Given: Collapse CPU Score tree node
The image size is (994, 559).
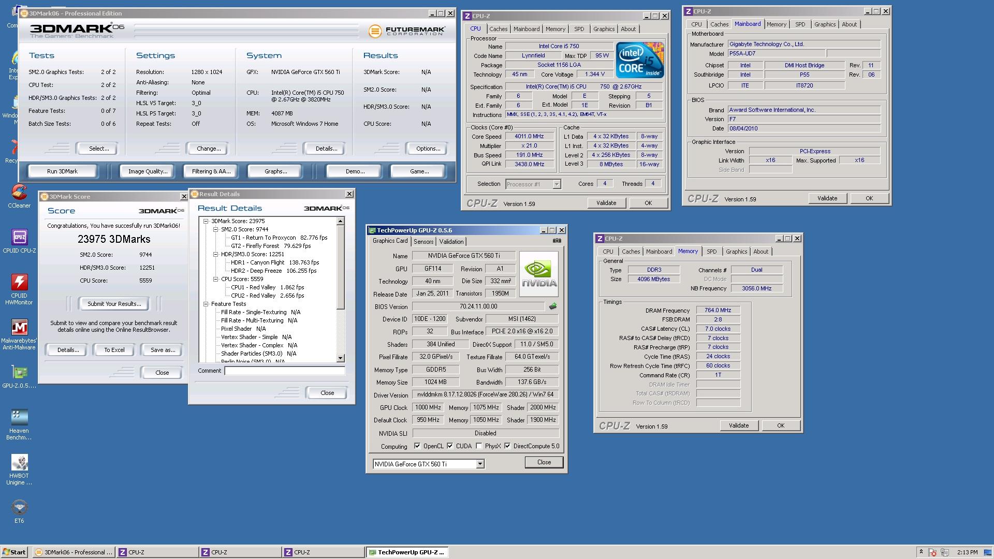Looking at the screenshot, I should point(215,279).
